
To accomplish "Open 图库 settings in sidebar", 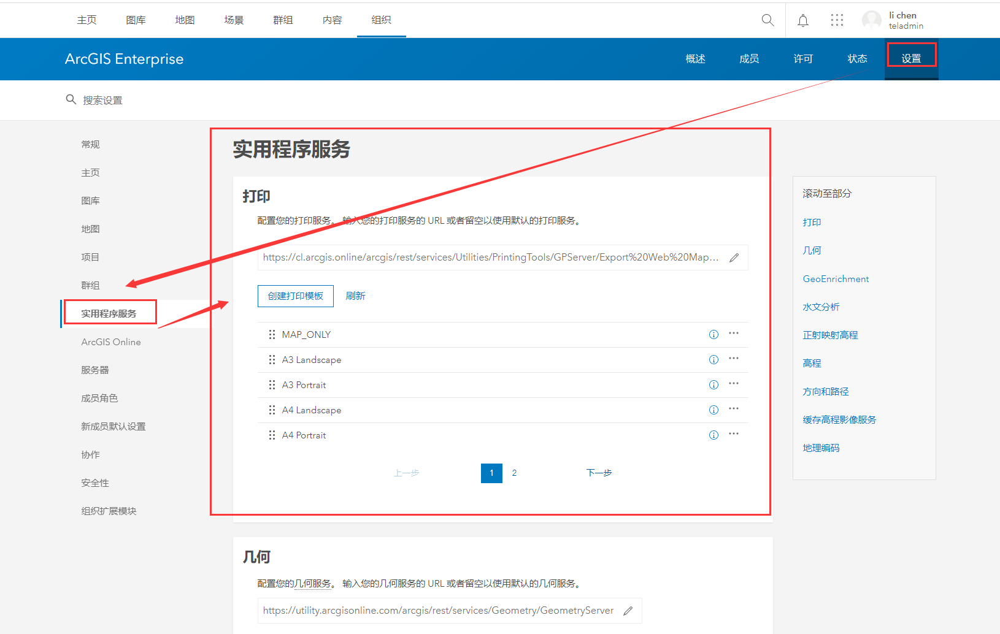I will tap(91, 201).
